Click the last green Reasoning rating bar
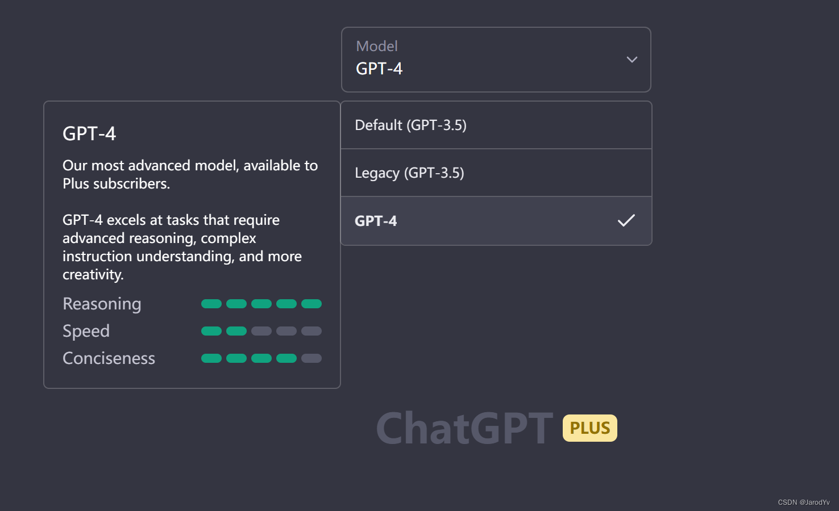This screenshot has height=511, width=839. tap(311, 304)
